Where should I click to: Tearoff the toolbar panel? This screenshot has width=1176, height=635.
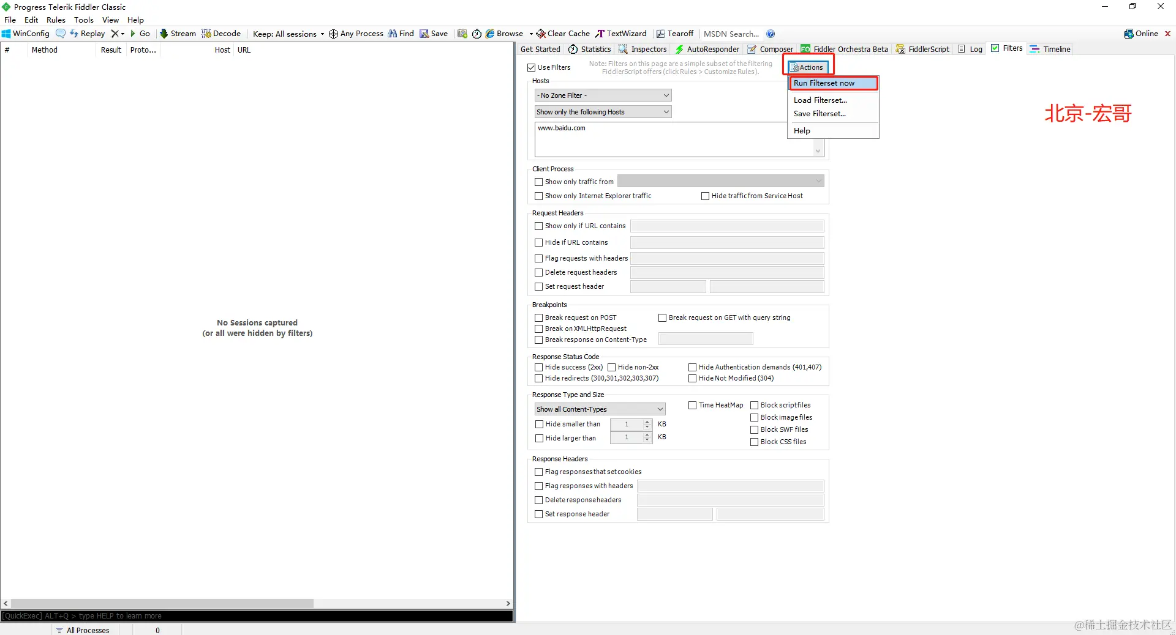675,34
